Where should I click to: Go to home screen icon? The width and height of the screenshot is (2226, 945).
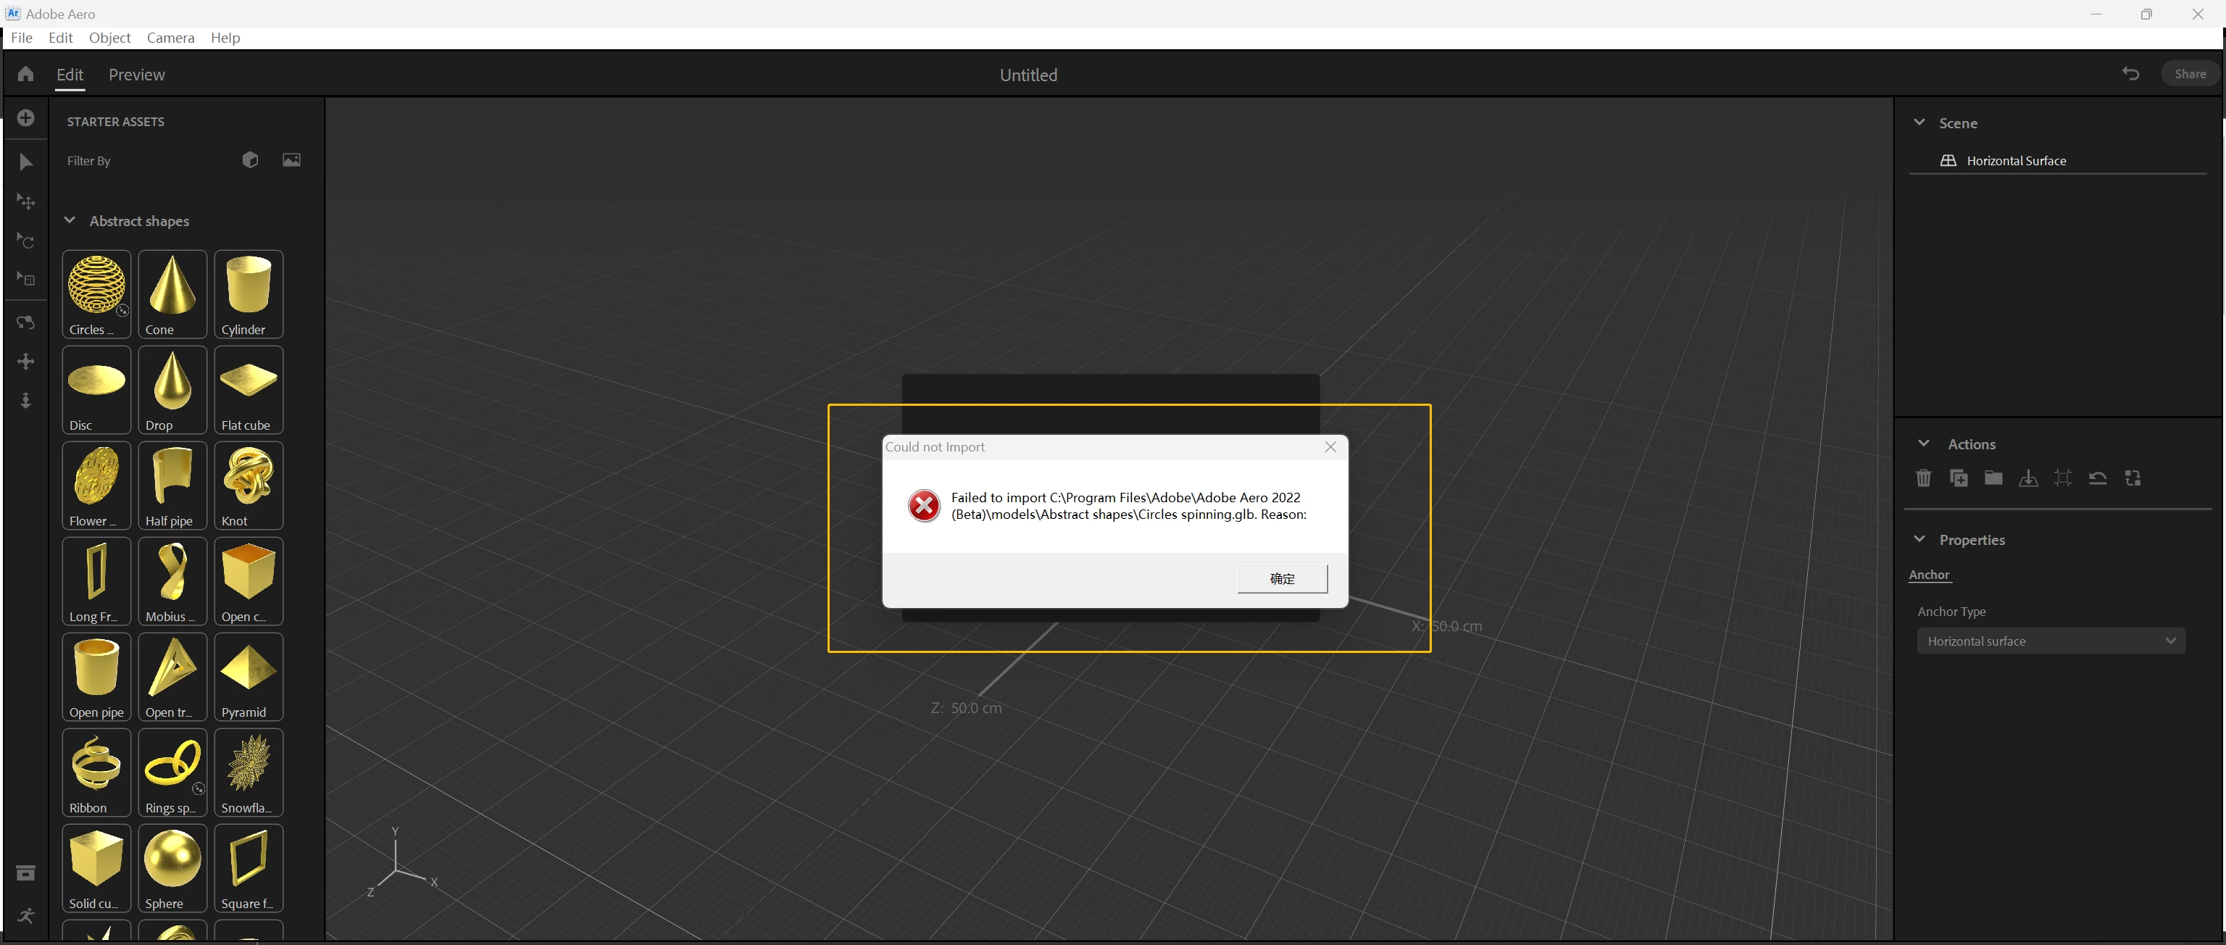pyautogui.click(x=26, y=75)
